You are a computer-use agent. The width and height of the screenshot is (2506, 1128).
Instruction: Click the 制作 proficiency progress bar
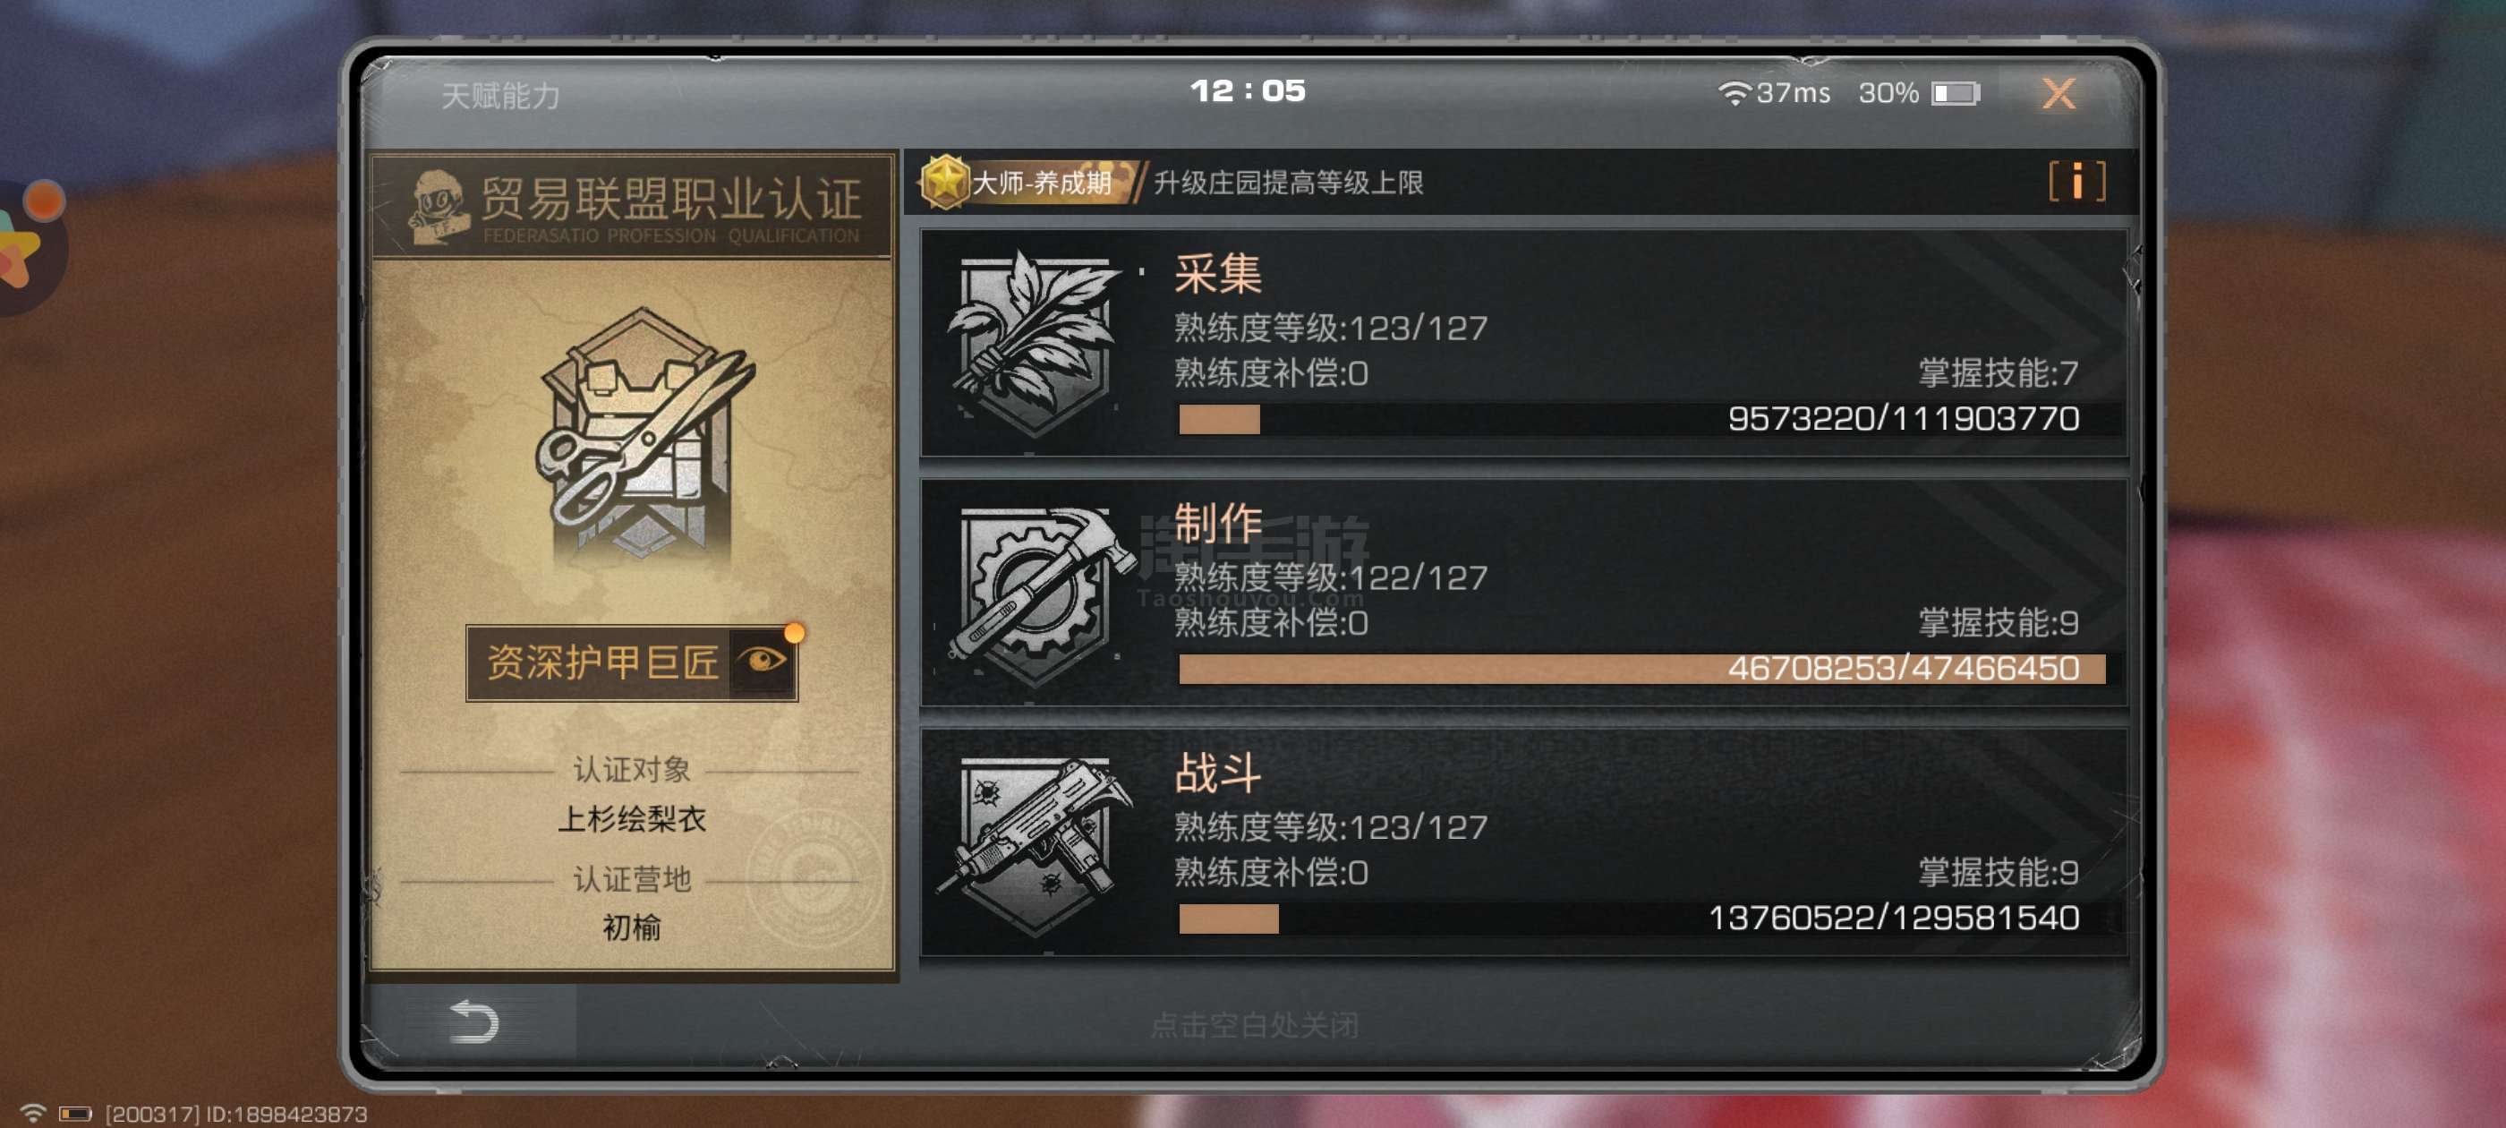1641,669
